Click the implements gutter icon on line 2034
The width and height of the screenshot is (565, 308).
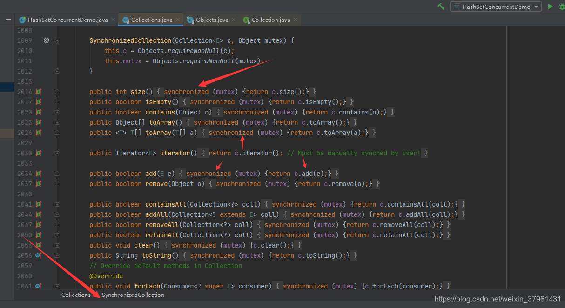38,174
